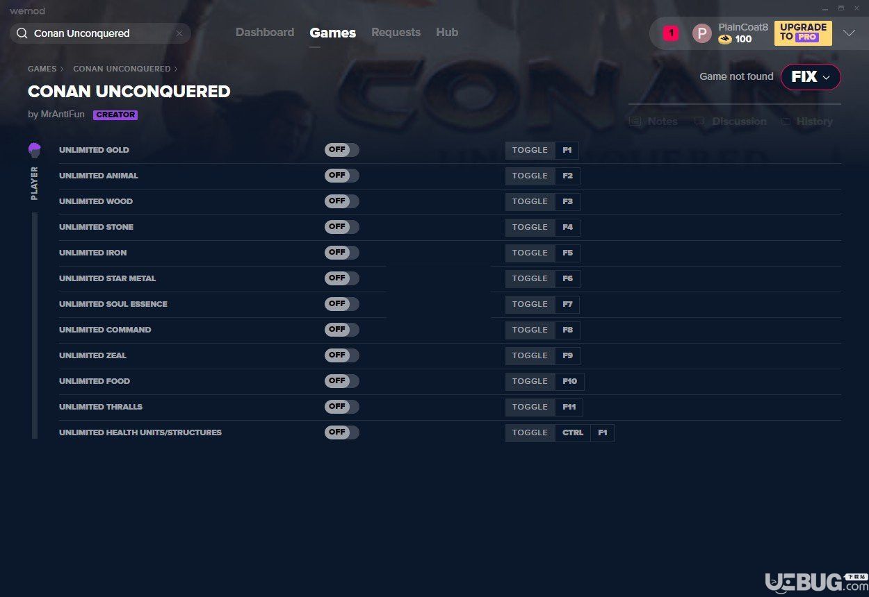869x597 pixels.
Task: Click the Game not found status text
Action: [x=736, y=77]
